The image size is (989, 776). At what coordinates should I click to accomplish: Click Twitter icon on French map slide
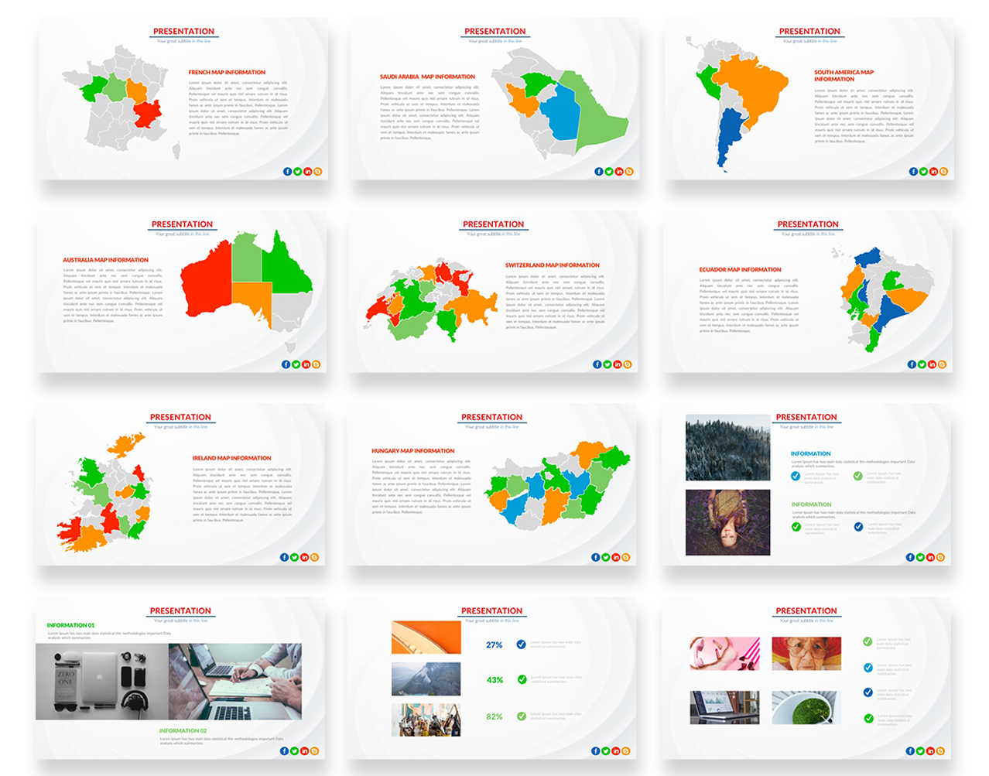[x=298, y=172]
